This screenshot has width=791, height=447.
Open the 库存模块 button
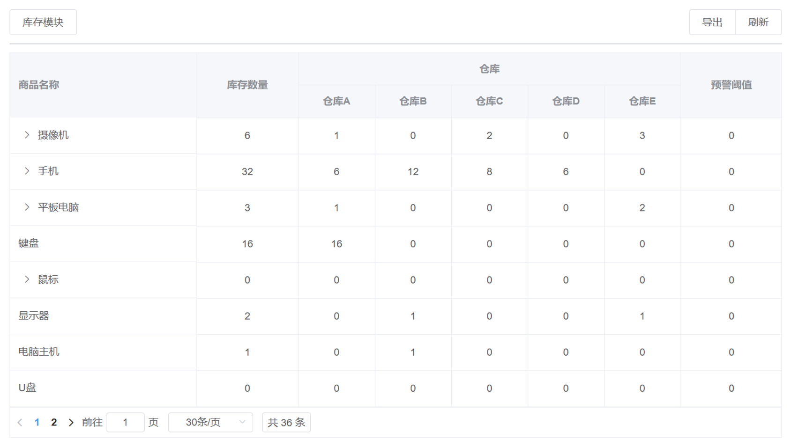click(43, 22)
